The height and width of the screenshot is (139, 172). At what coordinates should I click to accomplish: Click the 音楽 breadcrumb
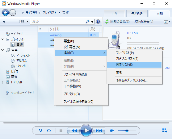tap(65, 13)
